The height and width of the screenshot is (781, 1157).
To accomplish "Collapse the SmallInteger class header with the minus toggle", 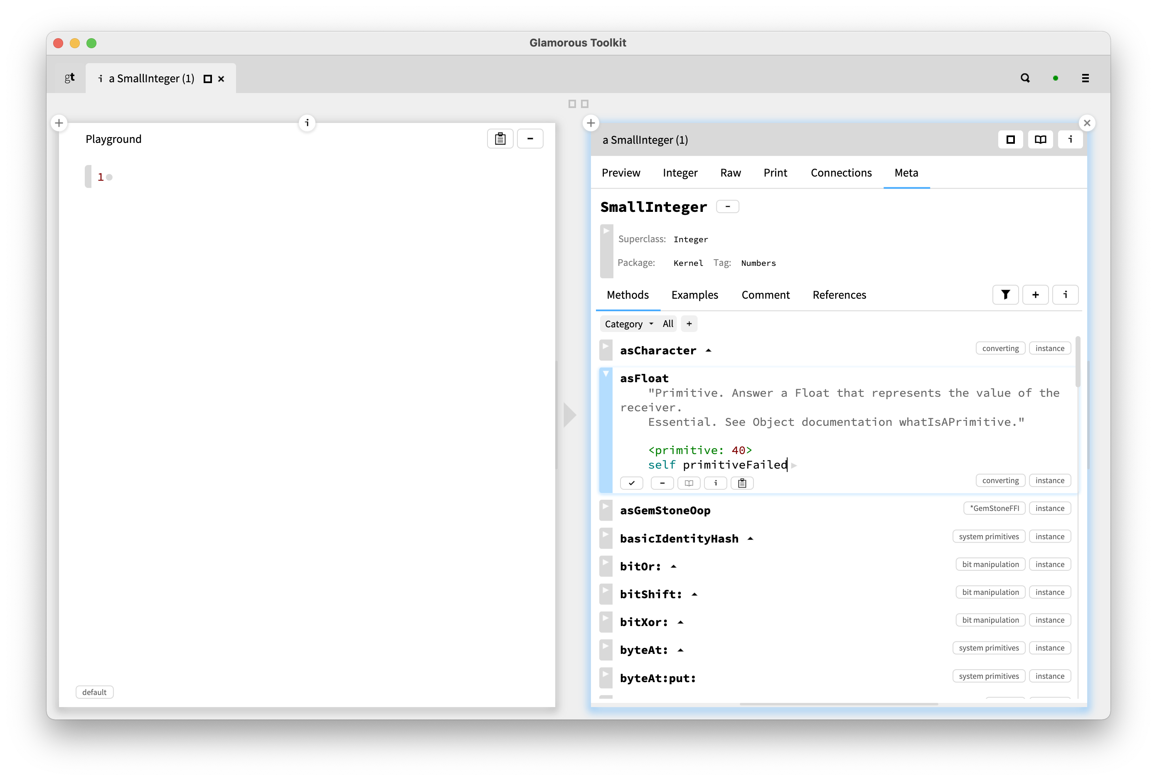I will 727,206.
